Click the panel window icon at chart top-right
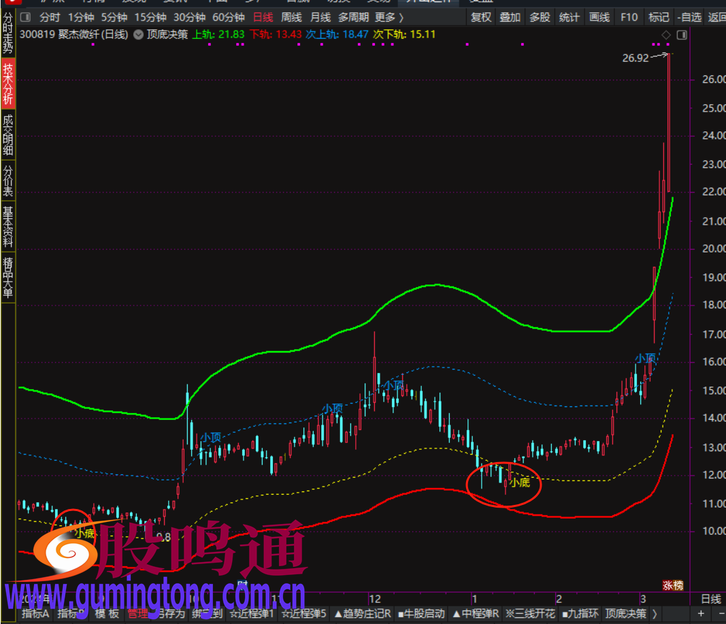Viewport: 726px width, 624px height. [681, 35]
